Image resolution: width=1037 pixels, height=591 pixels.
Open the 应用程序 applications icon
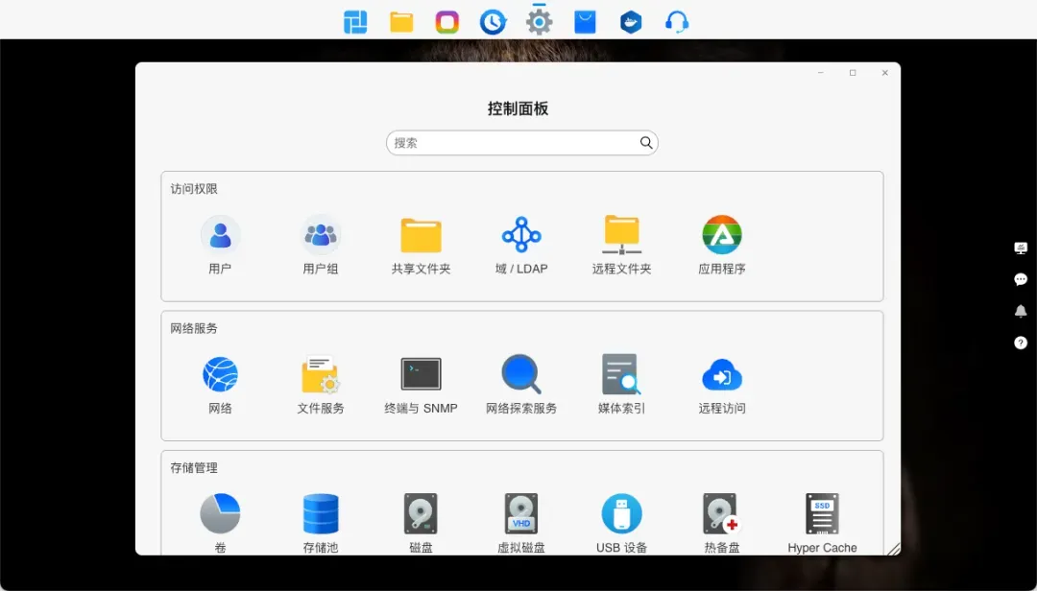[x=722, y=235]
